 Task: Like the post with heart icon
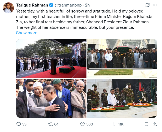click(82, 124)
